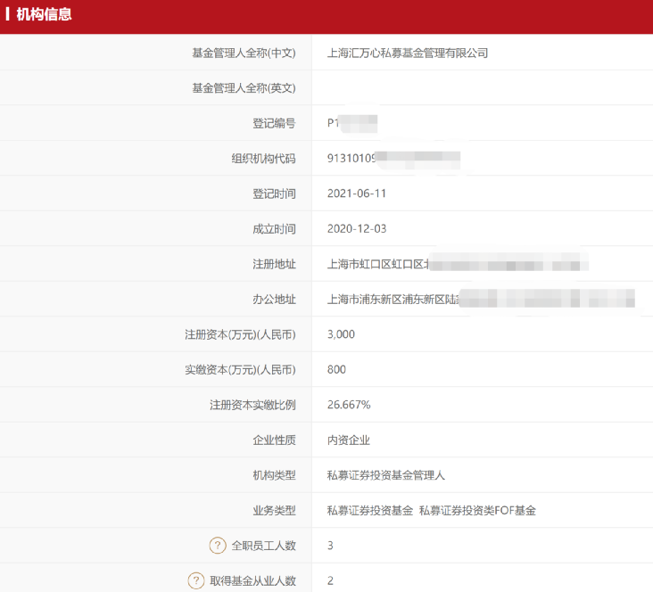Click the 企业性质 label
This screenshot has width=653, height=592.
point(274,440)
